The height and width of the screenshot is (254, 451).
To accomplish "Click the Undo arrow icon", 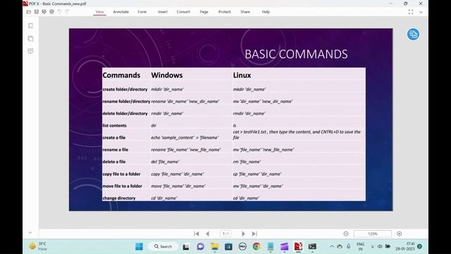I will point(59,12).
